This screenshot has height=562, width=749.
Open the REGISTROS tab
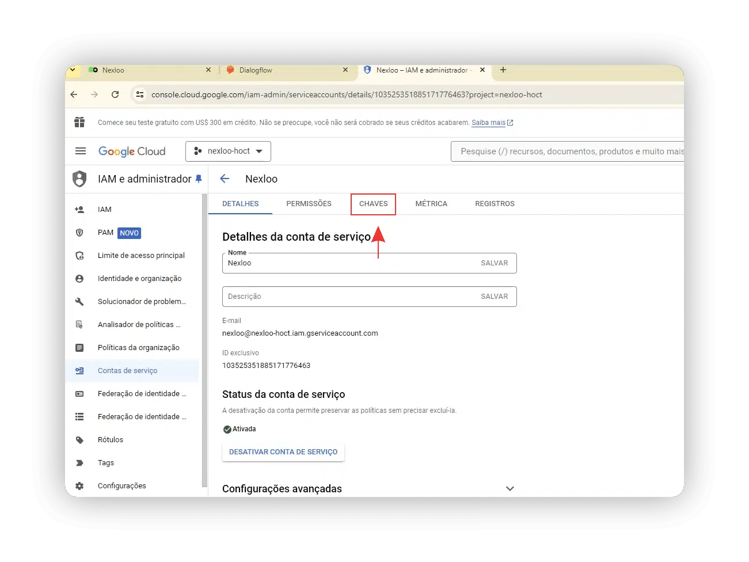click(x=495, y=204)
